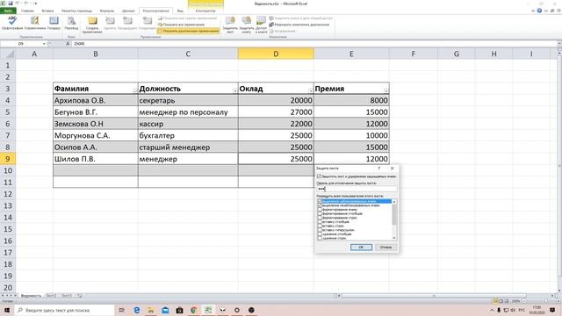
Task: Click Показать рукописные примечания button
Action: point(189,31)
